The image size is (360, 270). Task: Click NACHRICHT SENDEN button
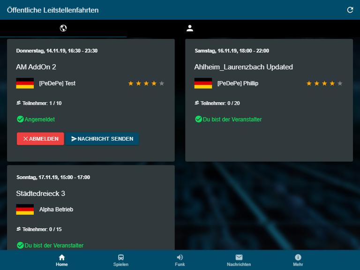pyautogui.click(x=102, y=139)
